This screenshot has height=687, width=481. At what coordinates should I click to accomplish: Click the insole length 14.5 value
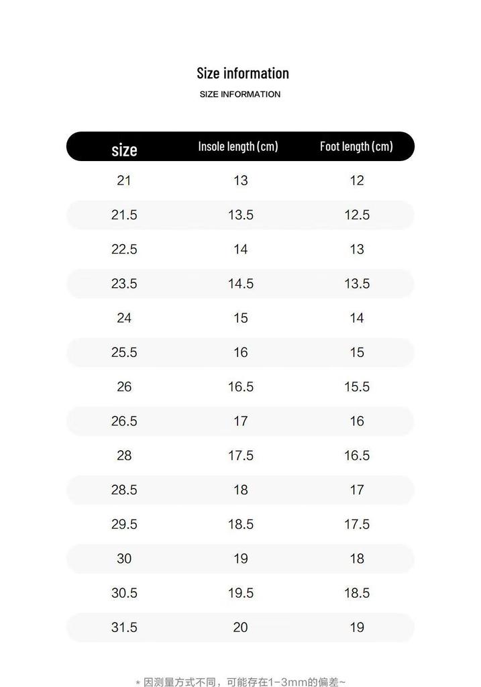240,284
